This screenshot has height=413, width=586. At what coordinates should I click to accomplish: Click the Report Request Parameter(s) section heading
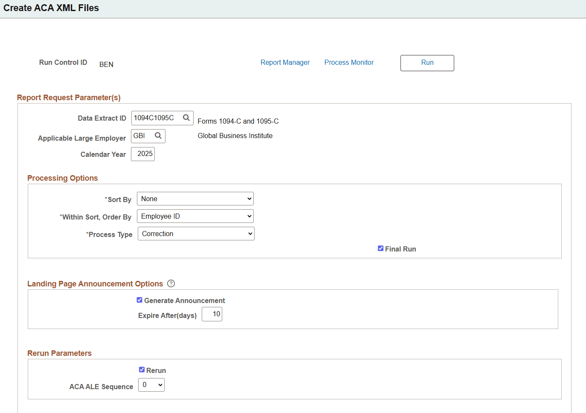(69, 98)
